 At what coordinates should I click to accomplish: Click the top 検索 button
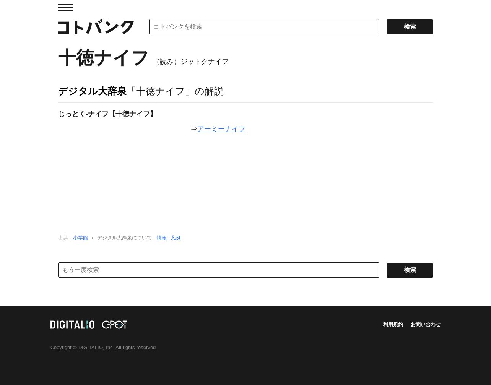click(410, 27)
